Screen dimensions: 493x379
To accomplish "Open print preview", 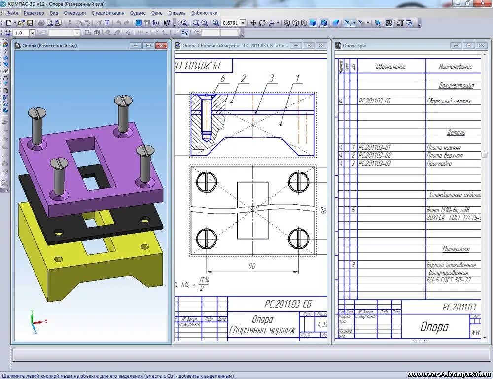I will tap(50, 23).
